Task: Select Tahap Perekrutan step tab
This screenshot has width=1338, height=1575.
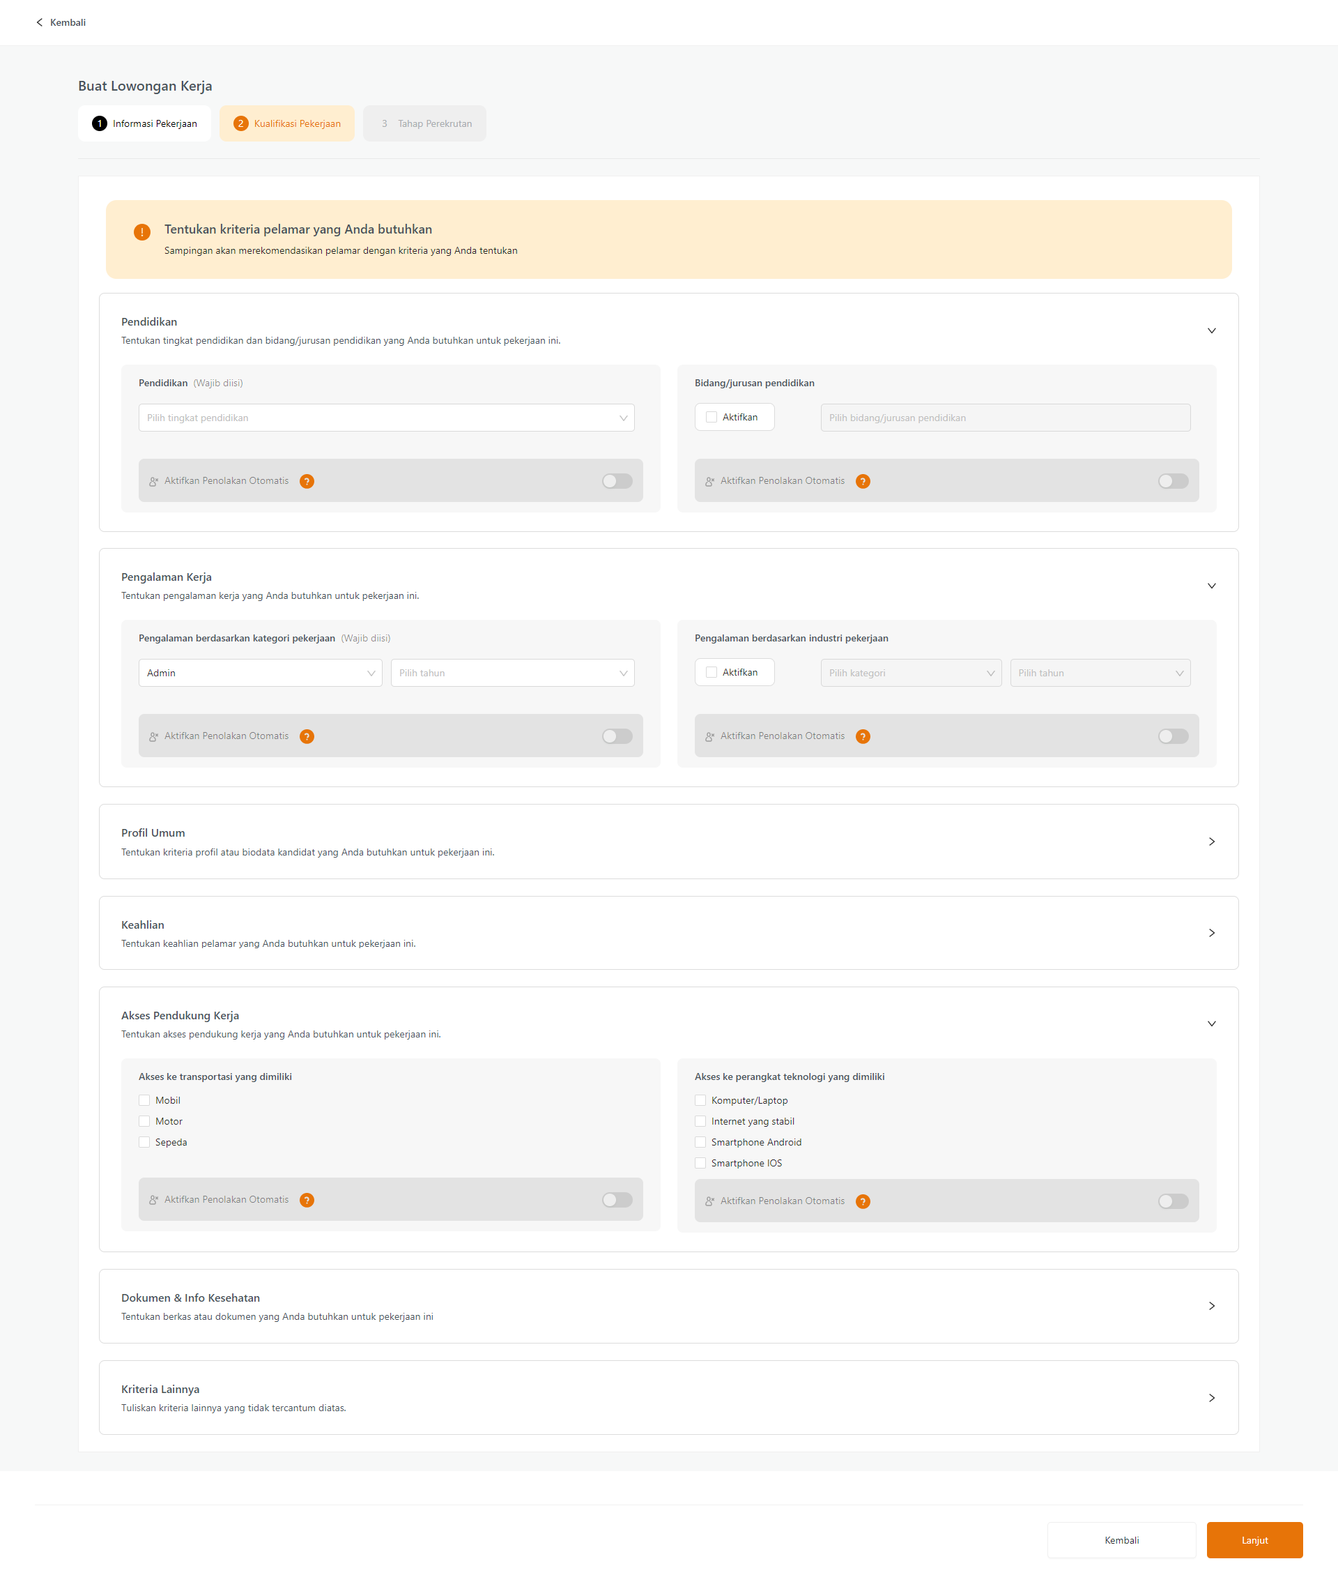Action: click(x=425, y=123)
